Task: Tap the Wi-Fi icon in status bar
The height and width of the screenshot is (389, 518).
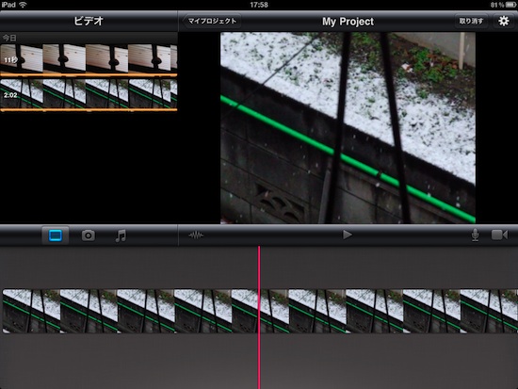Action: pyautogui.click(x=23, y=5)
